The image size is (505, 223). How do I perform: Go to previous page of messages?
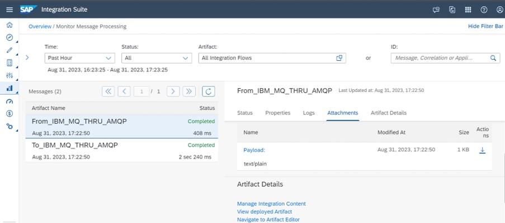tap(124, 91)
